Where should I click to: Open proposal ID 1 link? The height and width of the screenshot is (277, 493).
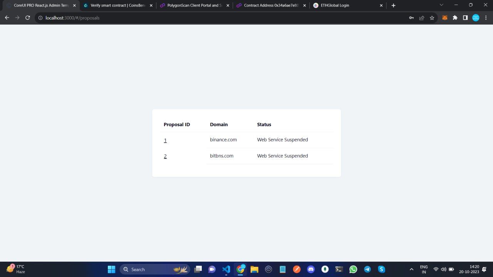(165, 140)
